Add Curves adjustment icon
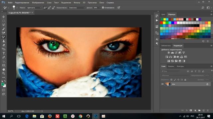The height and width of the screenshot is (119, 213). [x=176, y=53]
